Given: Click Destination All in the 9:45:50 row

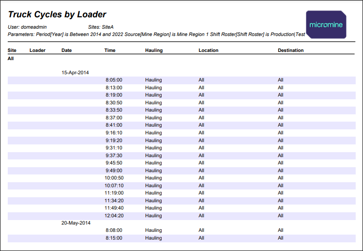Looking at the screenshot, I should pyautogui.click(x=281, y=163).
